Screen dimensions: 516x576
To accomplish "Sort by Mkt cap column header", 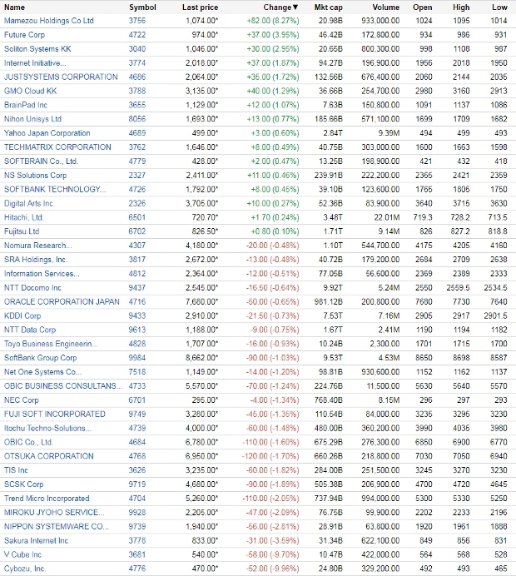I will pos(329,7).
